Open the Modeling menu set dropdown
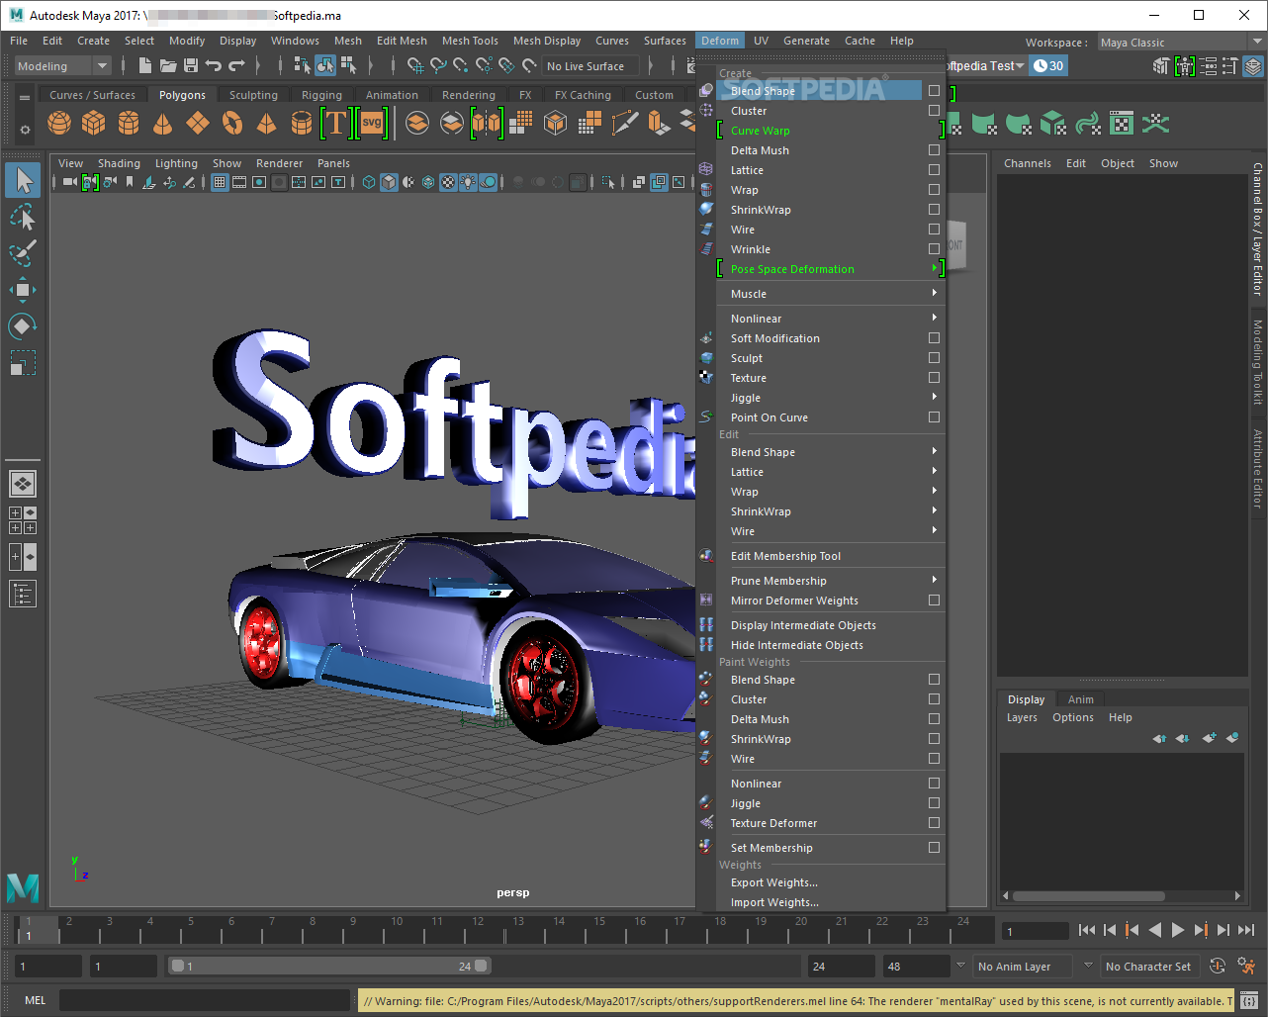 click(x=64, y=66)
